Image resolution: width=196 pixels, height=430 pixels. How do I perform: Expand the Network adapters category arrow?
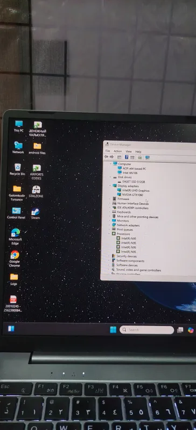point(109,225)
